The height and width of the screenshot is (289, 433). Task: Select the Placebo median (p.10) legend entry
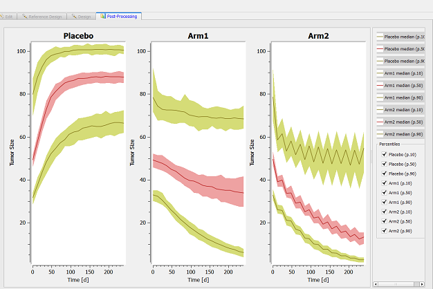[x=401, y=37]
